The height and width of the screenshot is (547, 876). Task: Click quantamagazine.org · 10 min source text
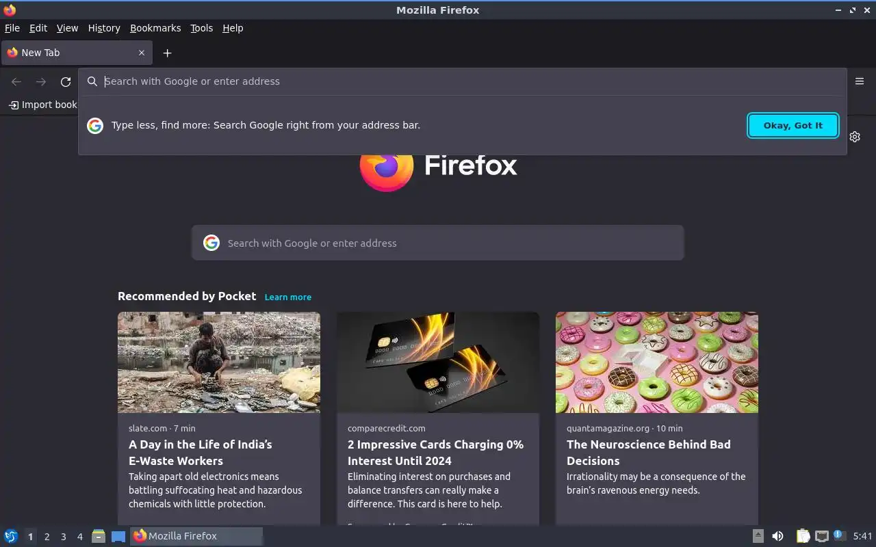[x=624, y=428]
